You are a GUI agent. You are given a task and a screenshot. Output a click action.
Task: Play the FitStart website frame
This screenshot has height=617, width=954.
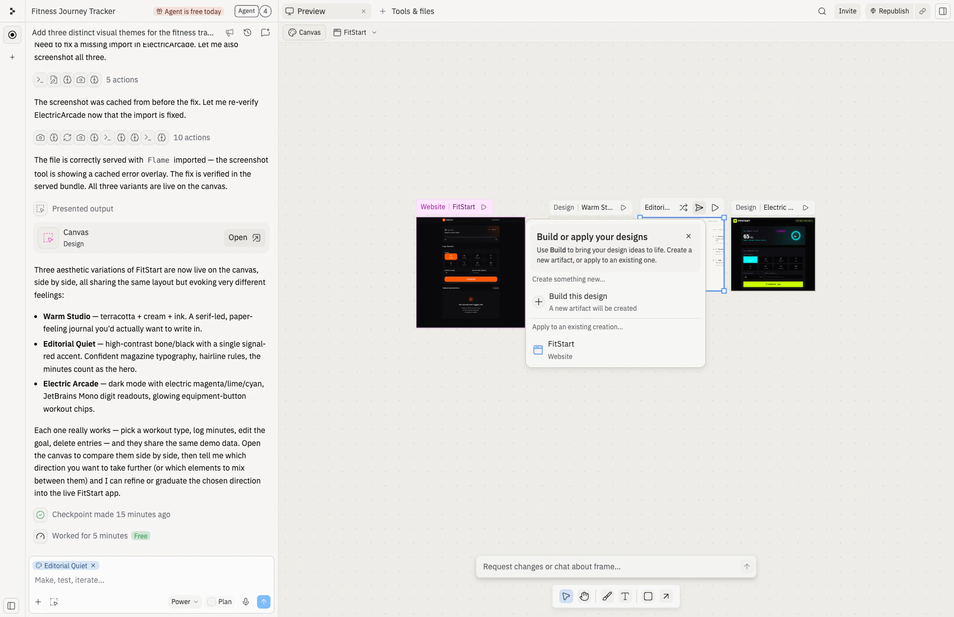click(484, 207)
